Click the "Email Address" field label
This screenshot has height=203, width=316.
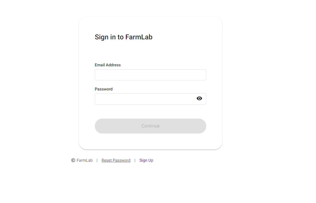pos(108,65)
